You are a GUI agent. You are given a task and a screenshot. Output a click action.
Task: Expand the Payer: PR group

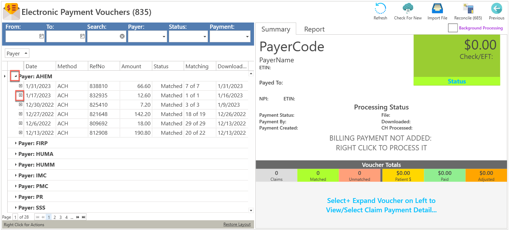tap(16, 197)
